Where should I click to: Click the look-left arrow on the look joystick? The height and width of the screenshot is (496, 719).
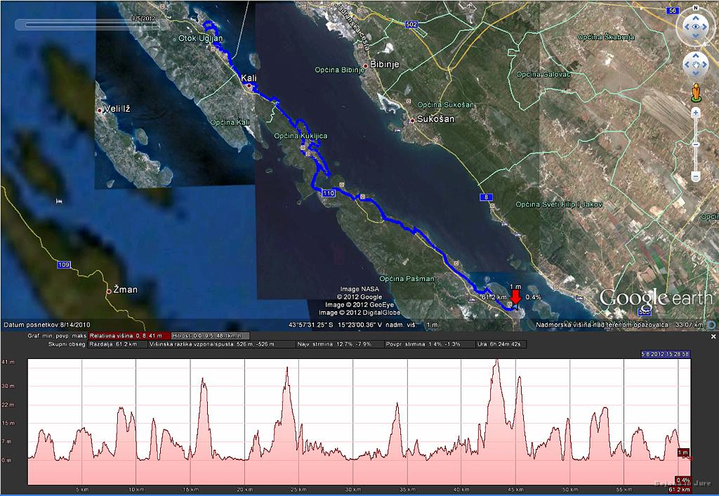687,27
